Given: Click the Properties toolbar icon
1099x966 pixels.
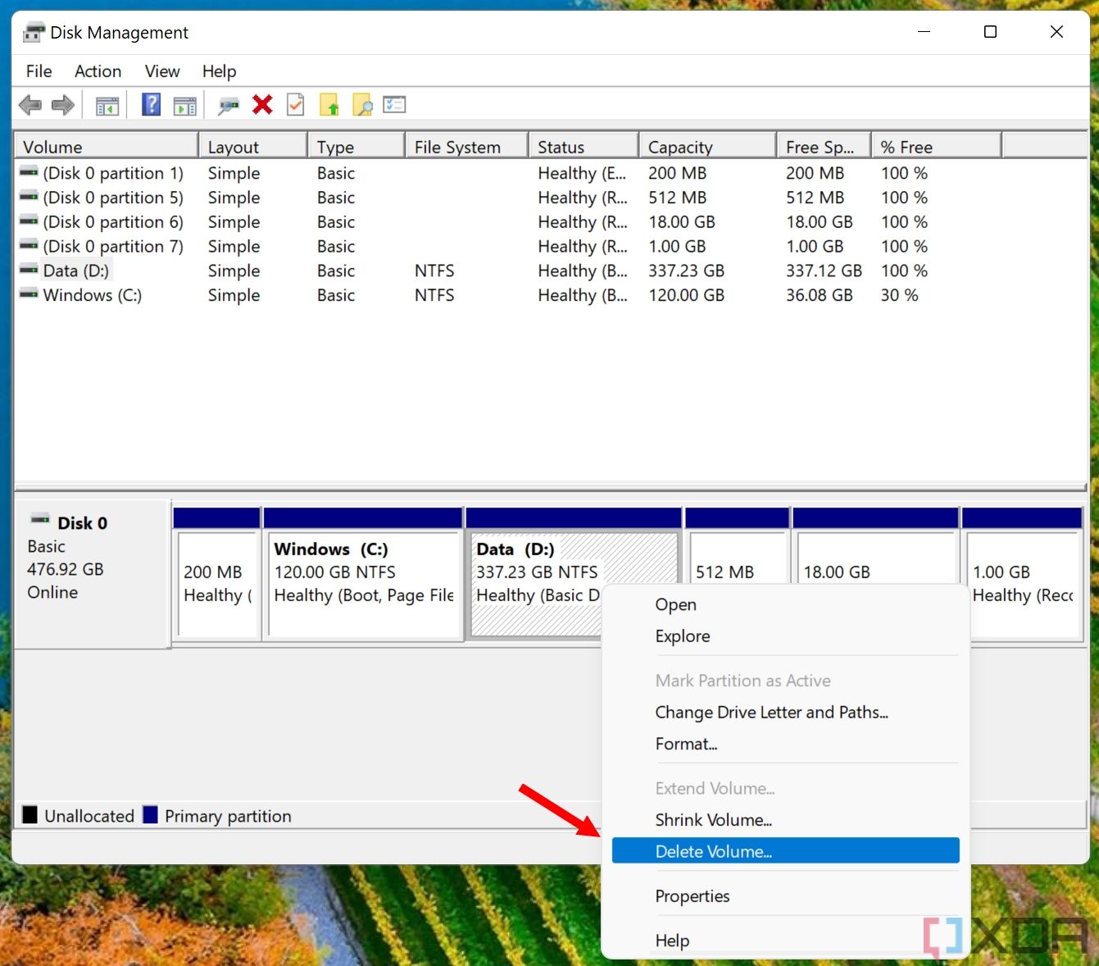Looking at the screenshot, I should pyautogui.click(x=394, y=104).
